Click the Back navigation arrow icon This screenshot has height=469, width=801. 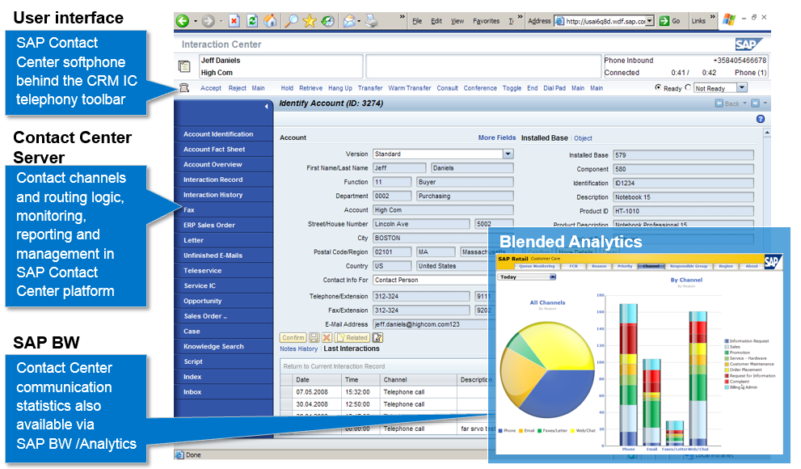[x=719, y=104]
